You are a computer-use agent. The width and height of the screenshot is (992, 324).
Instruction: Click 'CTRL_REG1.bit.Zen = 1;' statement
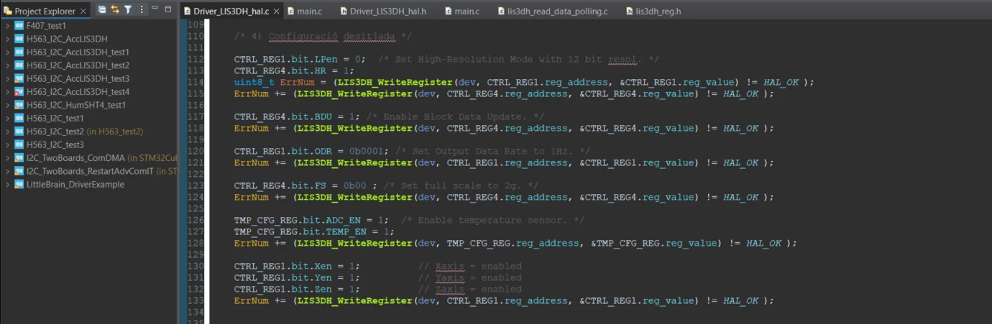(x=297, y=289)
